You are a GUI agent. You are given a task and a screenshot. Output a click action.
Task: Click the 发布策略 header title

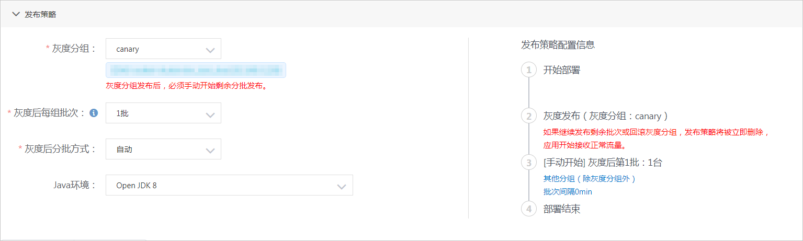(x=40, y=15)
